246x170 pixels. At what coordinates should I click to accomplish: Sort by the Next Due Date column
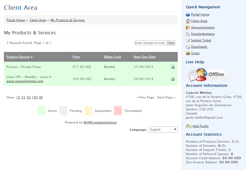coord(145,57)
